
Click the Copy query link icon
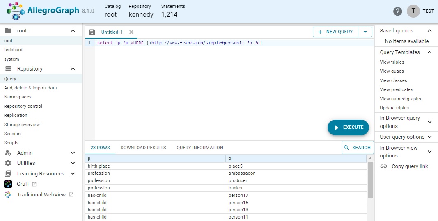383,166
